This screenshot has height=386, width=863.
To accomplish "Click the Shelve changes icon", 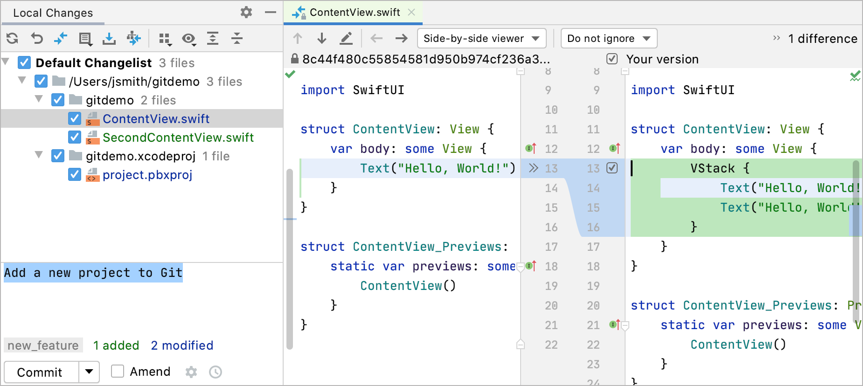I will [x=109, y=38].
